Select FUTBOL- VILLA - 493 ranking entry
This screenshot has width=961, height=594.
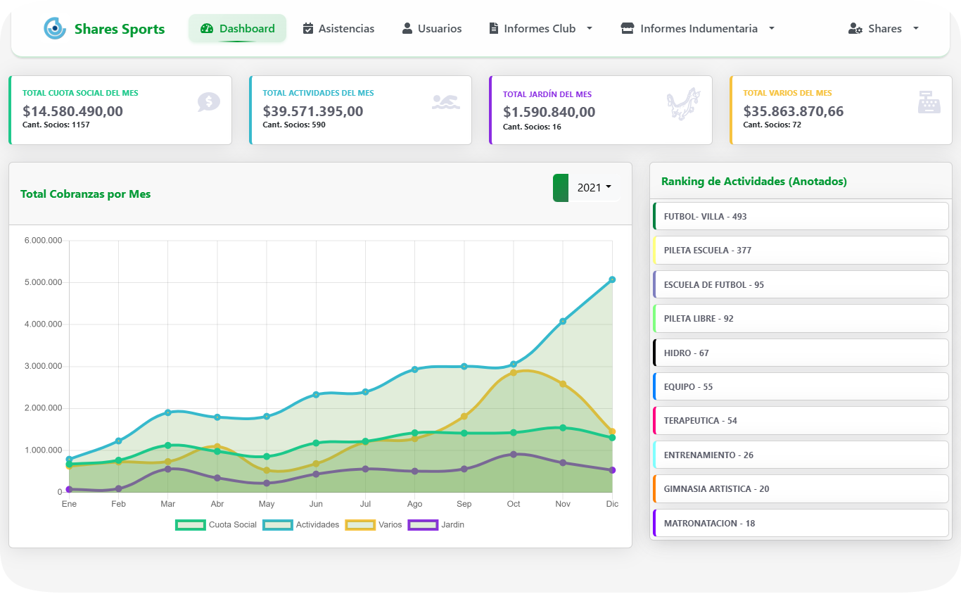[801, 216]
